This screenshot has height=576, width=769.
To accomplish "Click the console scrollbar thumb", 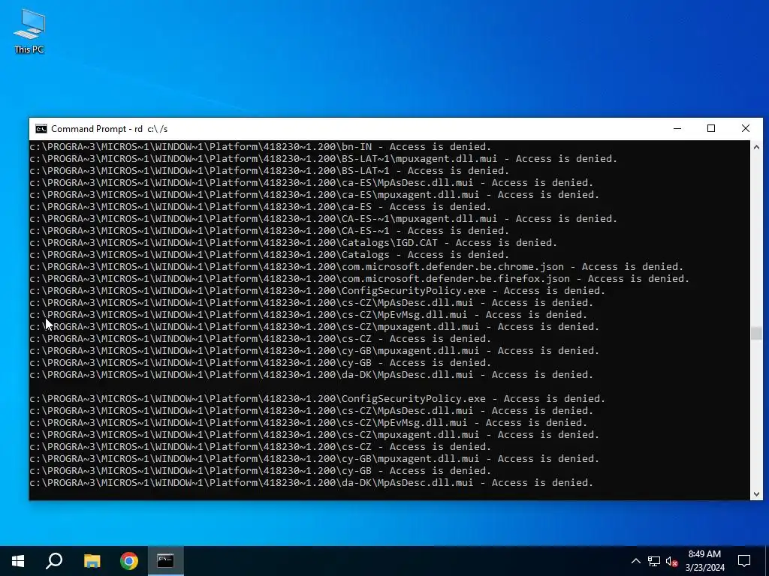I will tap(756, 333).
